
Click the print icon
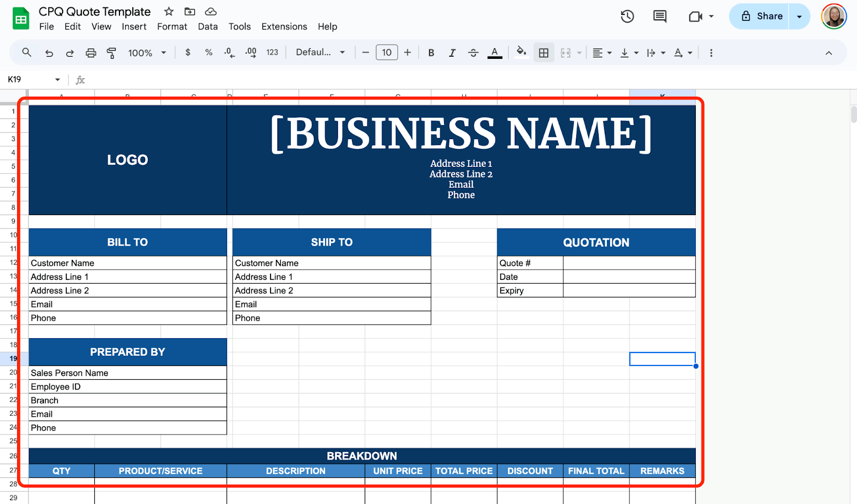tap(91, 53)
